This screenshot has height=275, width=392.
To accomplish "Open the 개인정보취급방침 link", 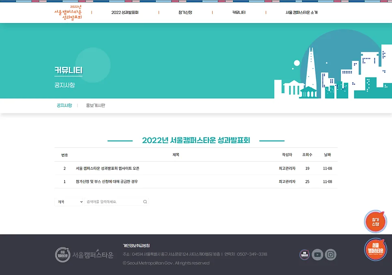I will (136, 245).
